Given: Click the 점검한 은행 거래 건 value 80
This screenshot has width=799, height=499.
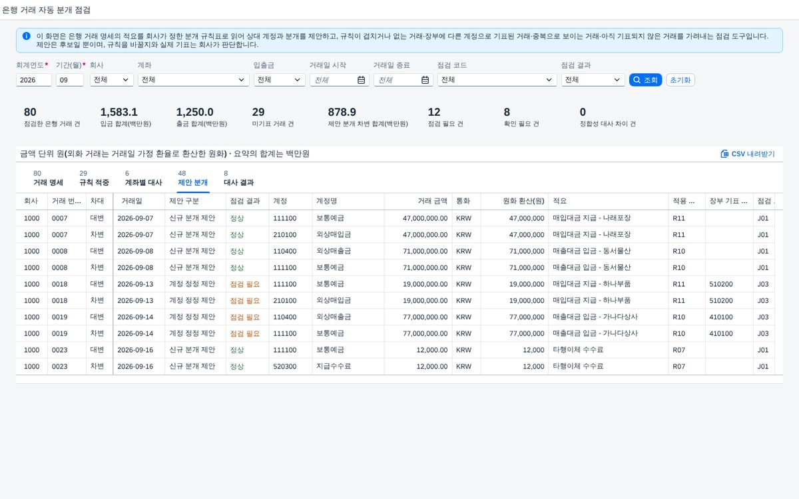Looking at the screenshot, I should coord(30,112).
